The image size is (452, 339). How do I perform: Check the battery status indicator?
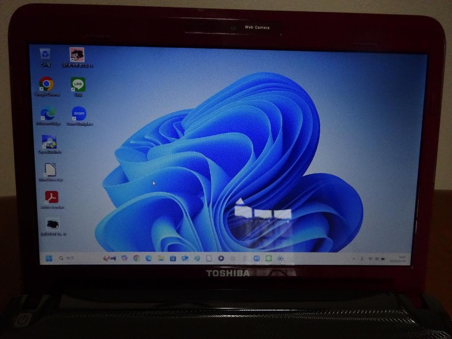pos(383,258)
